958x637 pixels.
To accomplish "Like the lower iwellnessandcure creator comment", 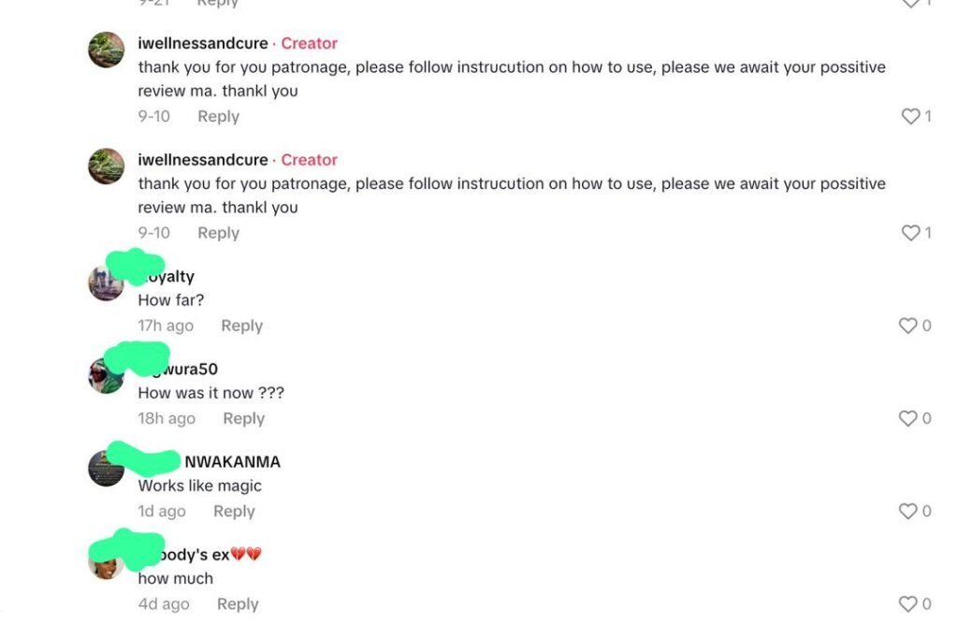I will click(x=910, y=233).
